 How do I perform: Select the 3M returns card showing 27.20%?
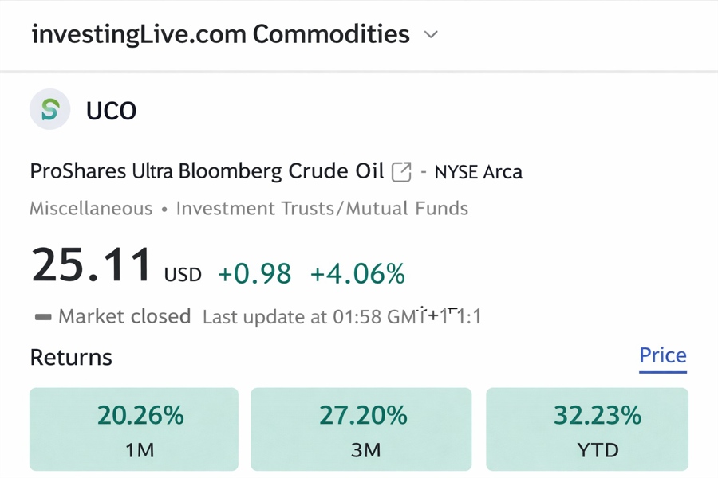[360, 429]
